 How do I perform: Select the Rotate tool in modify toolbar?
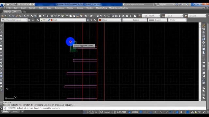[204, 46]
